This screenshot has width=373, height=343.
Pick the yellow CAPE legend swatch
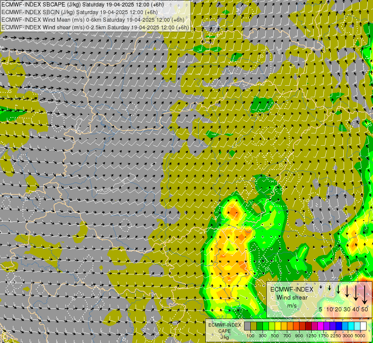(278, 326)
